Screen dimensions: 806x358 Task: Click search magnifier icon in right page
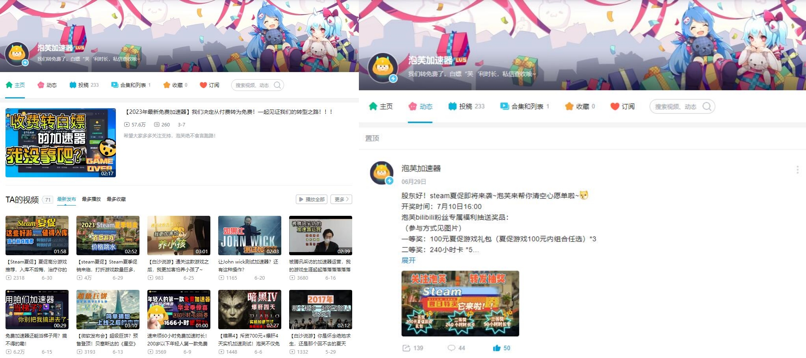click(708, 106)
